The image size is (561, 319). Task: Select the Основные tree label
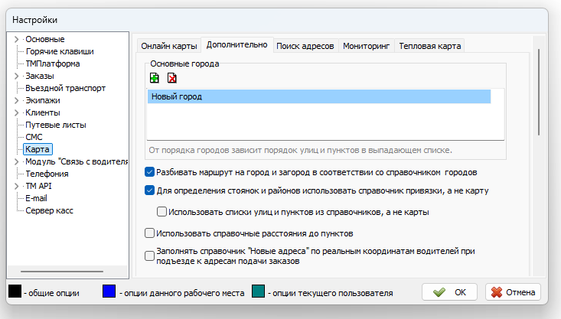click(x=45, y=39)
